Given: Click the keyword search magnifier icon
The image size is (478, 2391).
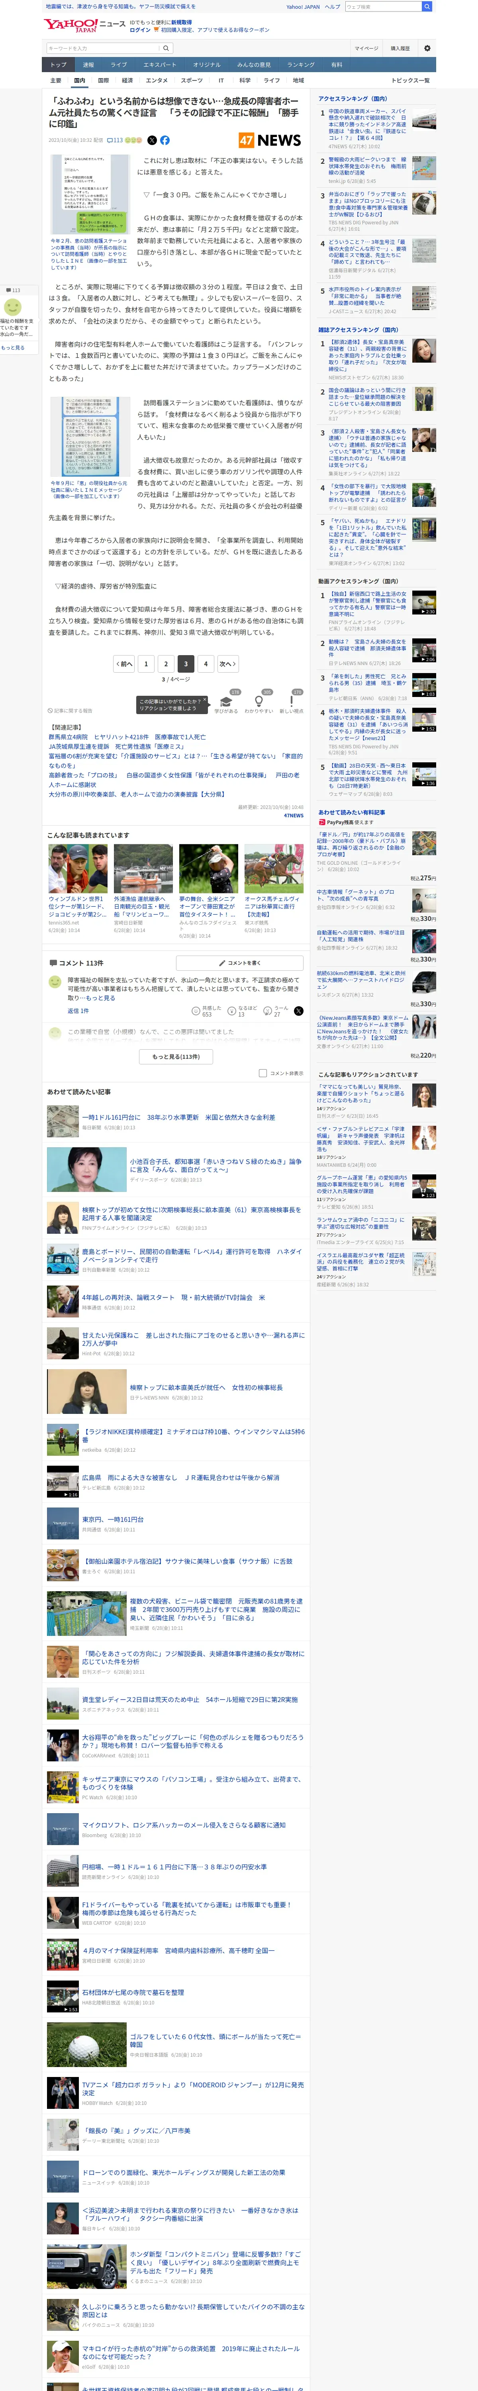Looking at the screenshot, I should [166, 48].
